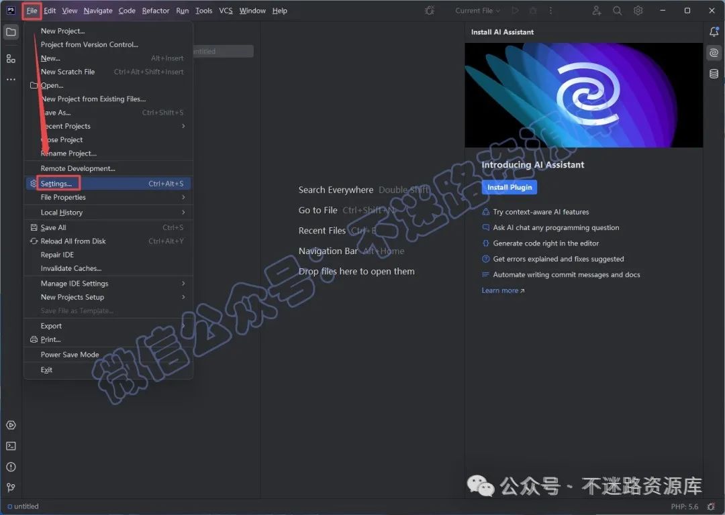Viewport: 725px width, 515px height.
Task: Choose Repair IDE menu entry
Action: (108, 255)
